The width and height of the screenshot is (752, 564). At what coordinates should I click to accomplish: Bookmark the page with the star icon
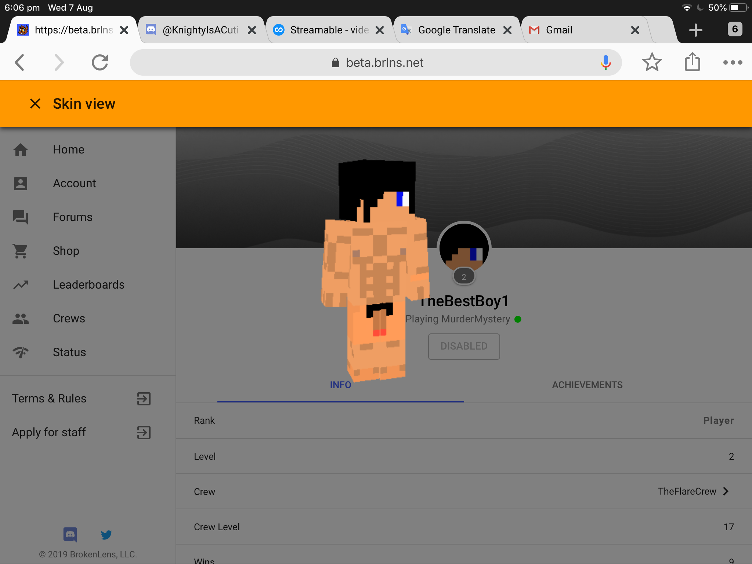[652, 62]
